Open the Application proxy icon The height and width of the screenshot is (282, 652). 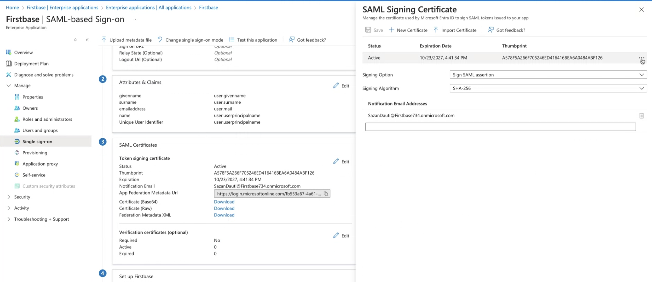[x=17, y=163]
